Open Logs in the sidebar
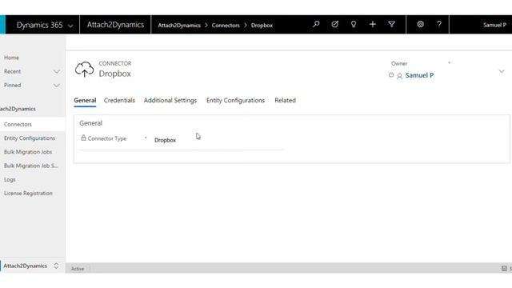The height and width of the screenshot is (288, 512). point(10,179)
